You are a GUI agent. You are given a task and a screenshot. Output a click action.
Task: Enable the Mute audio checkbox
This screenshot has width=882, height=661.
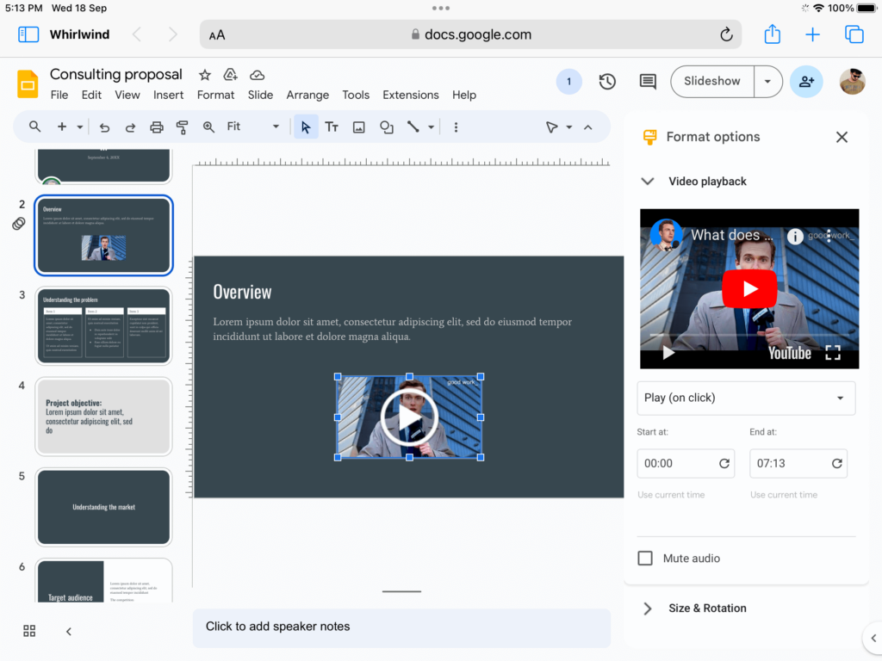645,558
